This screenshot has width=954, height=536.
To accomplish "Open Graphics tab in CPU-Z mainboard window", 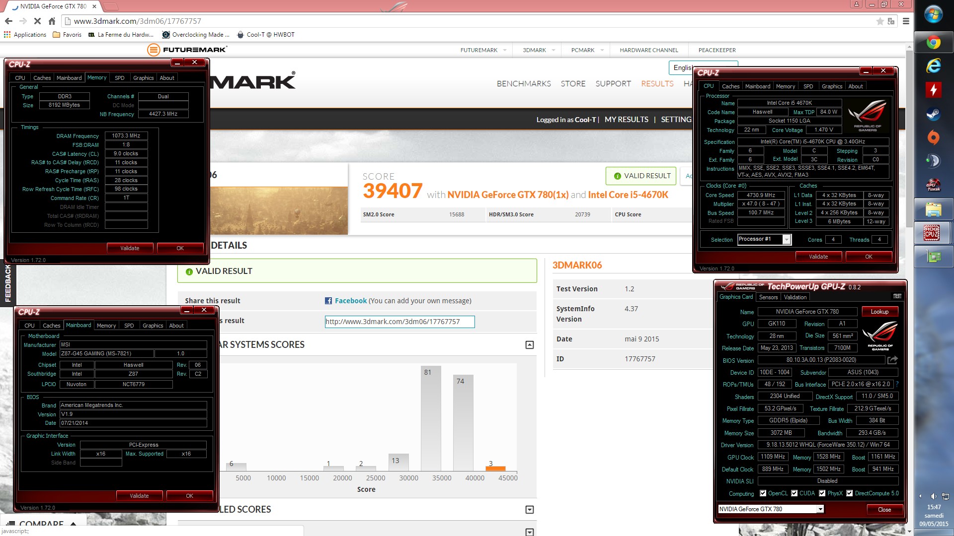I will [153, 326].
